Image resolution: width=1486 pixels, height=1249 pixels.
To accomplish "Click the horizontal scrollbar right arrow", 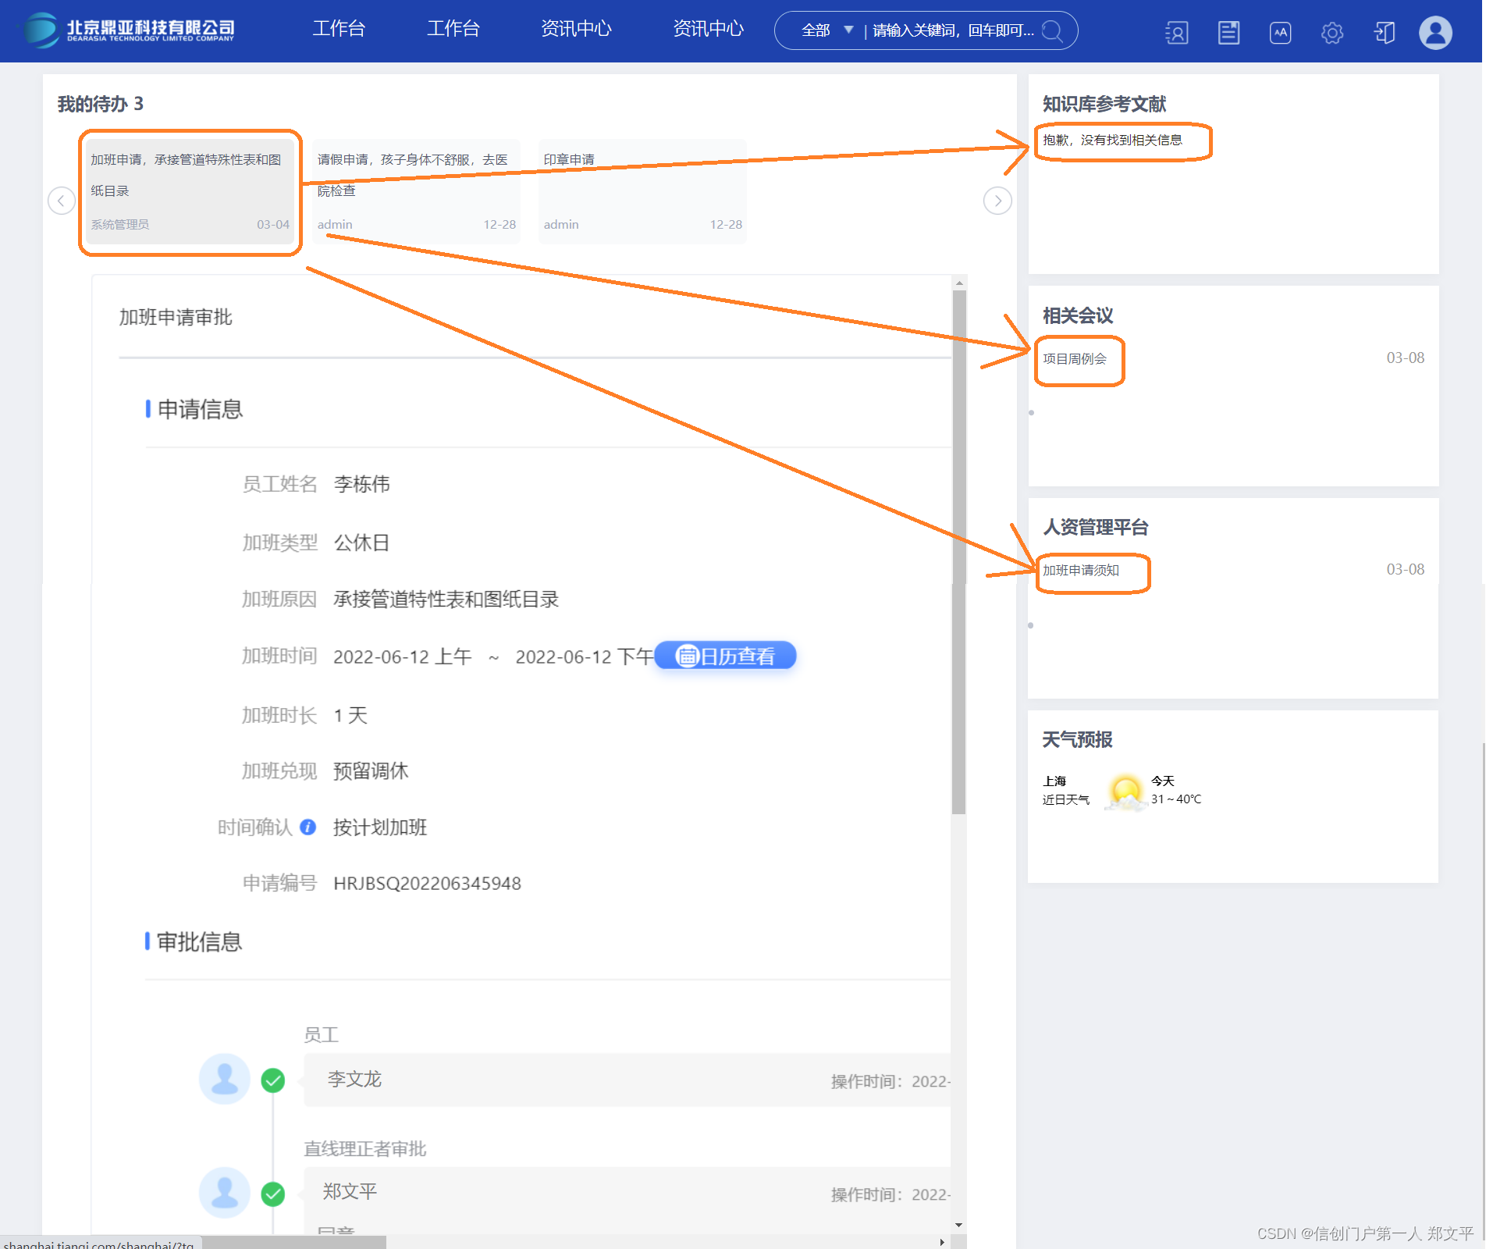I will [942, 1241].
